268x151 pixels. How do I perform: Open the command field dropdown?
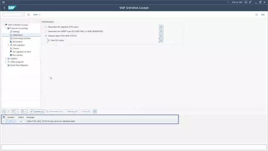(x=23, y=15)
